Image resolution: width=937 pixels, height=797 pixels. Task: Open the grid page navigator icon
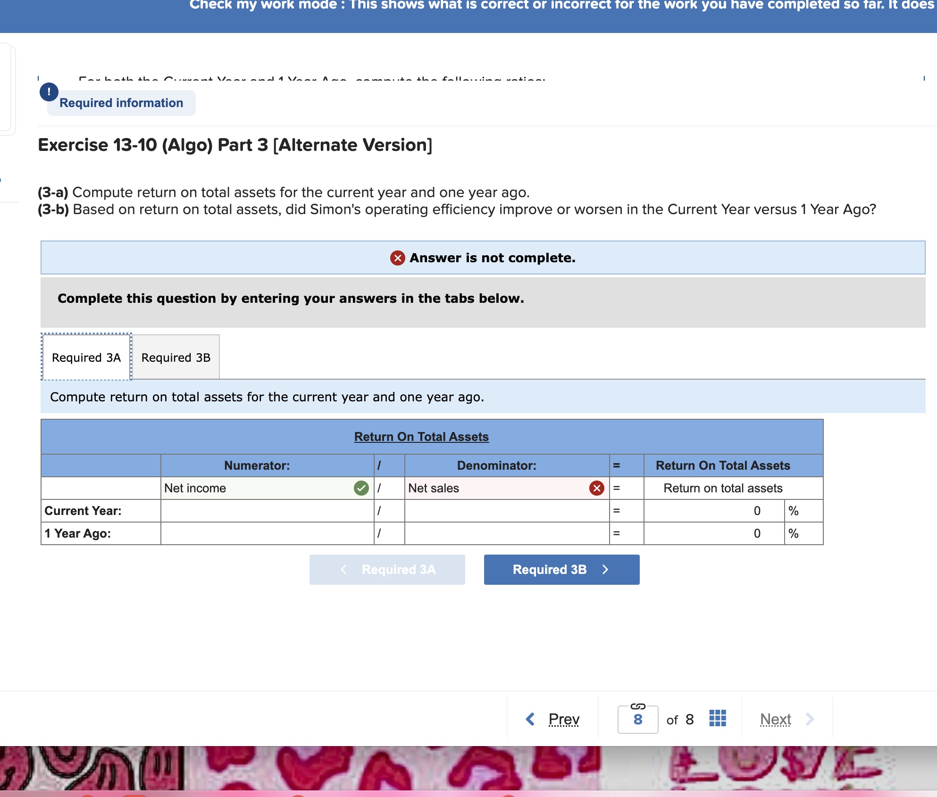pos(717,719)
